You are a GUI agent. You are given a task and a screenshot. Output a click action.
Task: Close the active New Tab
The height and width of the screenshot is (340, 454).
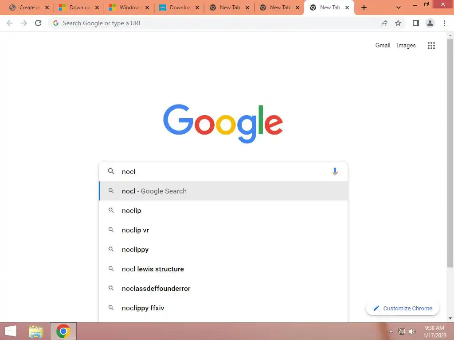coord(347,8)
